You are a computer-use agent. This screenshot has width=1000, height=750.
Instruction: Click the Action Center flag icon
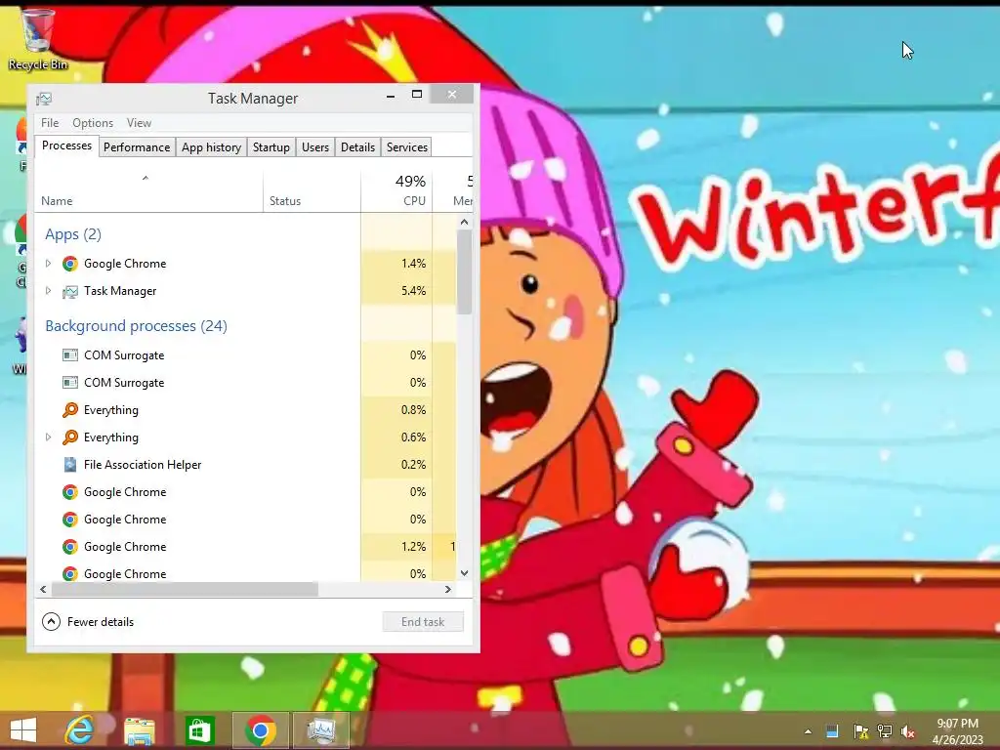[x=860, y=731]
